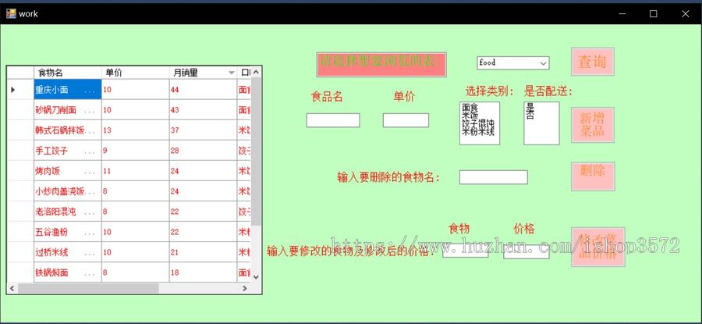Viewport: 702px width, 324px height.
Task: Click the 月销量 sort arrow indicator
Action: [x=232, y=73]
